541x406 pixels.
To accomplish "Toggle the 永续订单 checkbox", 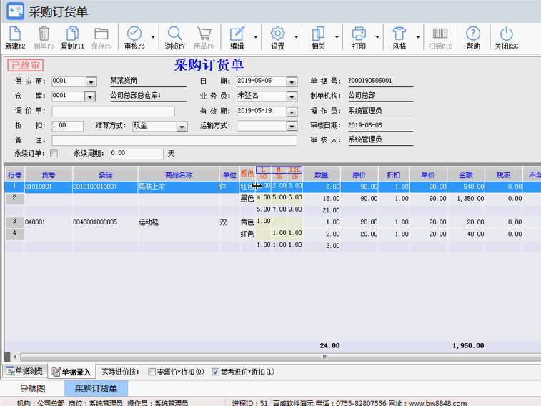I will 54,154.
